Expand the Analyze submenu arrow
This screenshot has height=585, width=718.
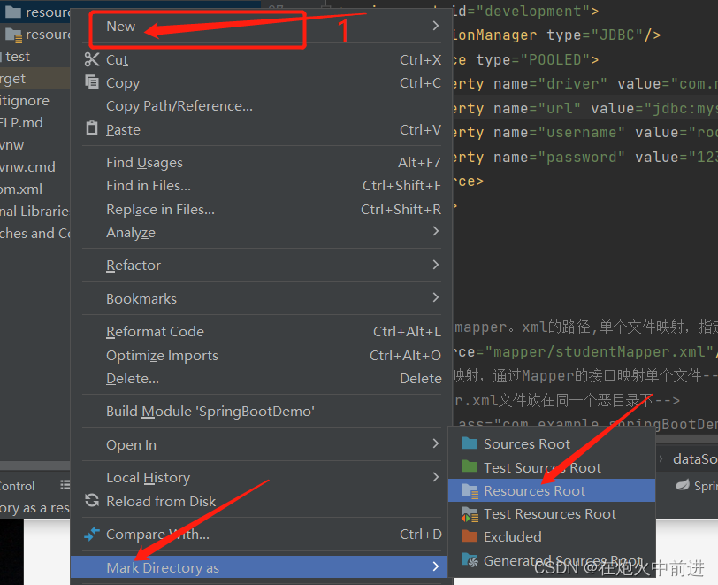pos(435,231)
